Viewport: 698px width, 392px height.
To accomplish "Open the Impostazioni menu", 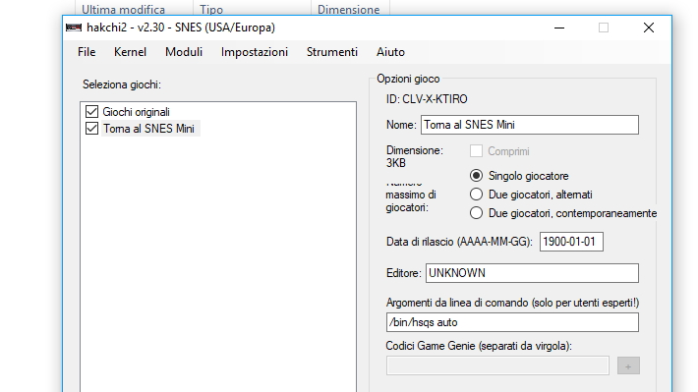I will [x=255, y=52].
